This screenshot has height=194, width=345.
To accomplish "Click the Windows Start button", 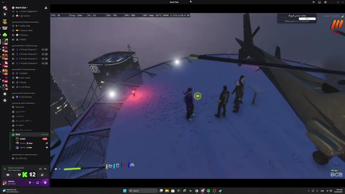I will point(125,191).
